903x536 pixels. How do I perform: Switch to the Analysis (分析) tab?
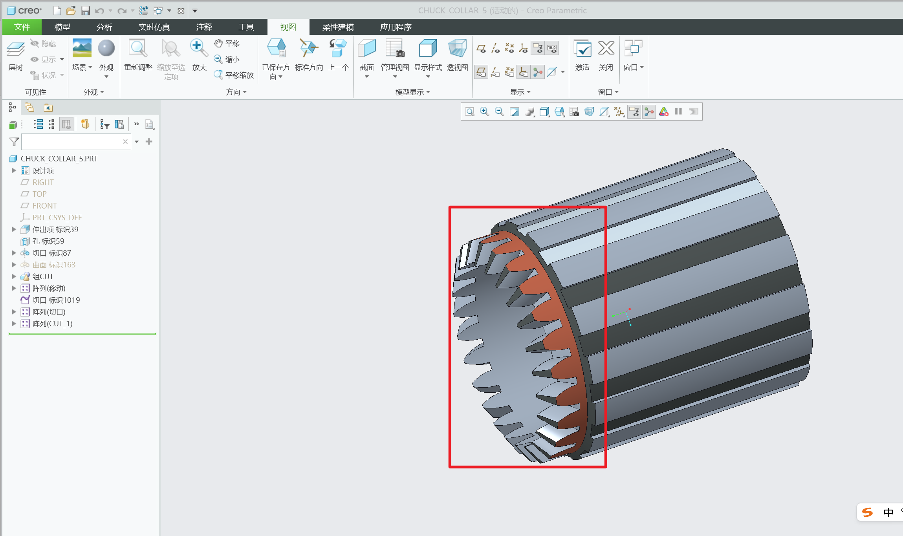[x=104, y=27]
